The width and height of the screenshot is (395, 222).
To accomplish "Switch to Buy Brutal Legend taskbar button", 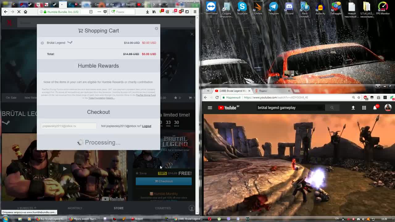I will coord(50,219).
